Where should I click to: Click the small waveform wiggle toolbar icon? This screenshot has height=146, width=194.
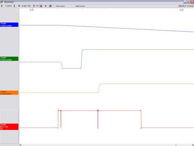click(37, 6)
